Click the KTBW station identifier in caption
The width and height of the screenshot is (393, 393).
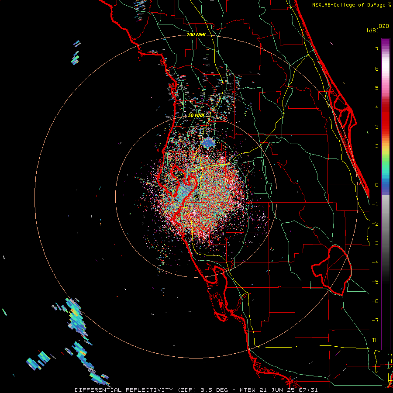[x=248, y=390]
